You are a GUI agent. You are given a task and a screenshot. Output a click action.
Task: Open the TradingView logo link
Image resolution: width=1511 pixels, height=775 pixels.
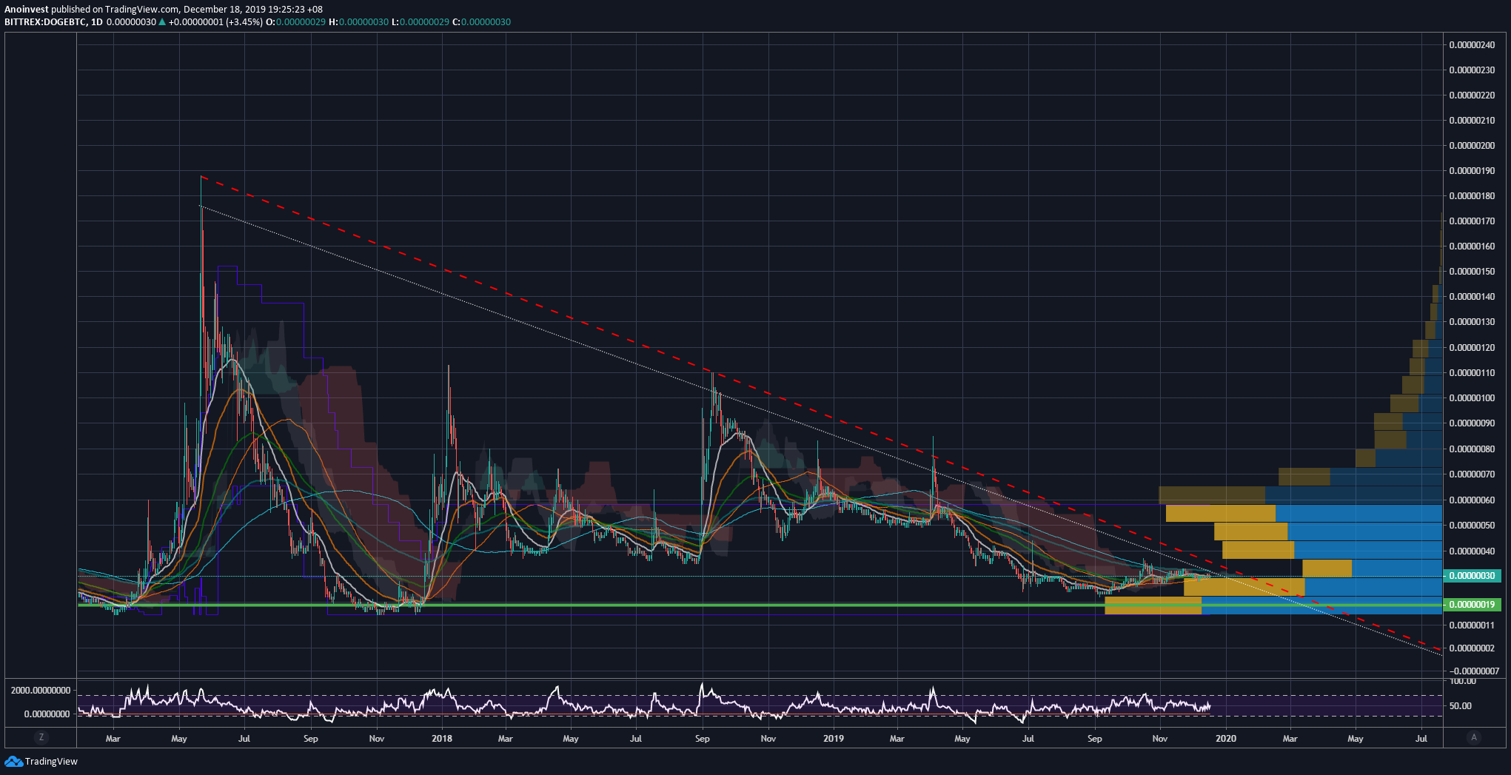[x=41, y=761]
